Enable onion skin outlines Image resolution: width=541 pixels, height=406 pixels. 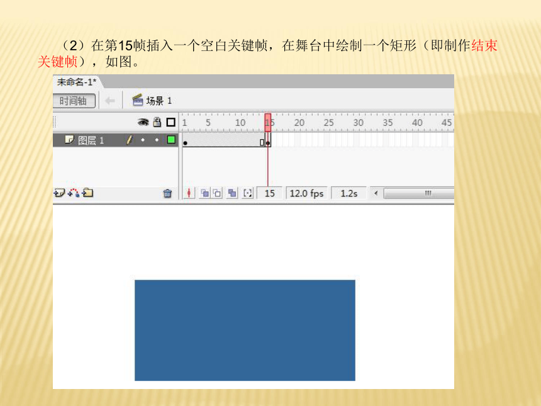click(x=217, y=193)
